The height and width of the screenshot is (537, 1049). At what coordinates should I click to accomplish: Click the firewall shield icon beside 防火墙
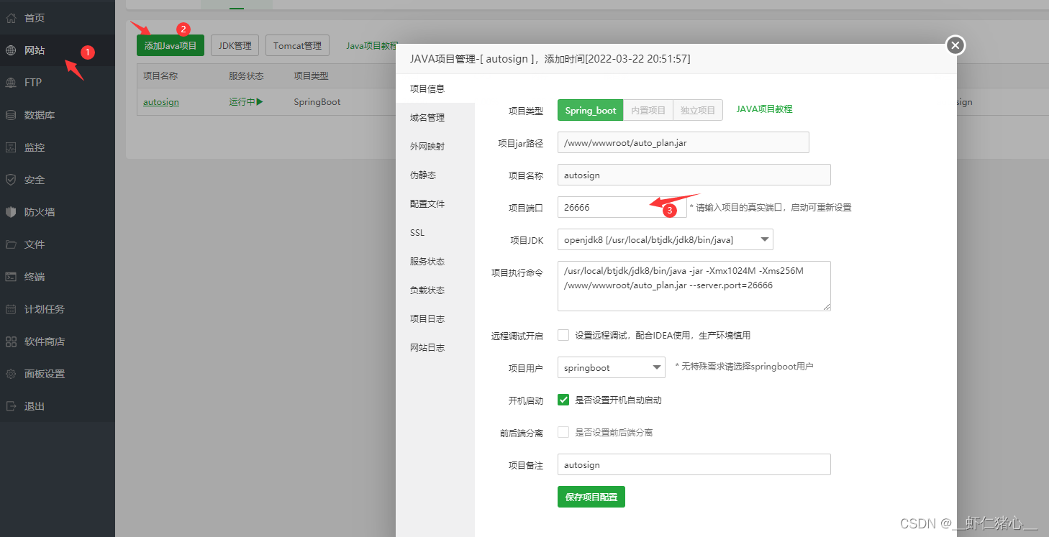11,212
